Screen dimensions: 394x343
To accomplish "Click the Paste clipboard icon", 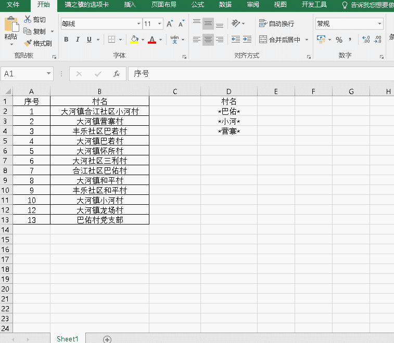I will 11,24.
